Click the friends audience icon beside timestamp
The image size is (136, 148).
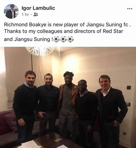click(36, 14)
